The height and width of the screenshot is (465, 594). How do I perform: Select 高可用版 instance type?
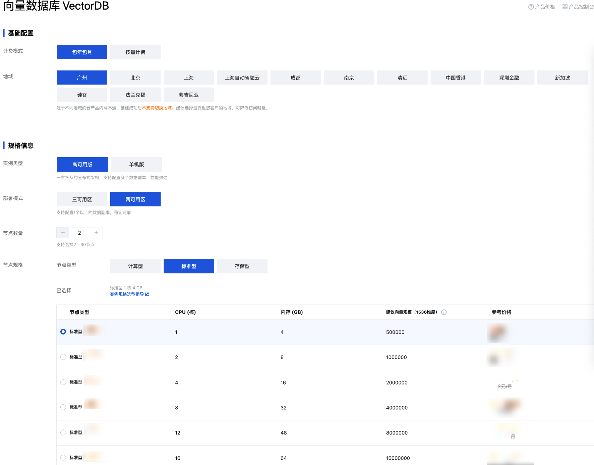point(82,164)
